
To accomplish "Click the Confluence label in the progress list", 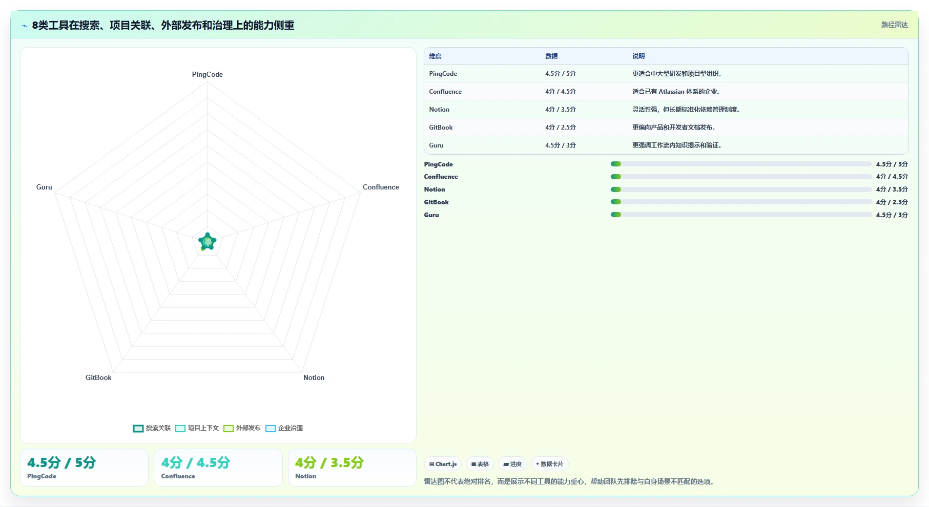I will coord(441,177).
